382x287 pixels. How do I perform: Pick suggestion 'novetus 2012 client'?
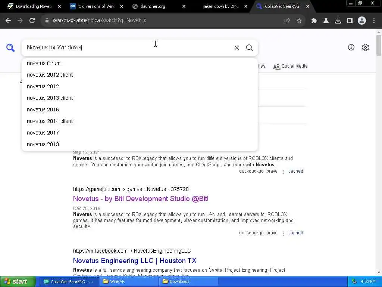140,75
